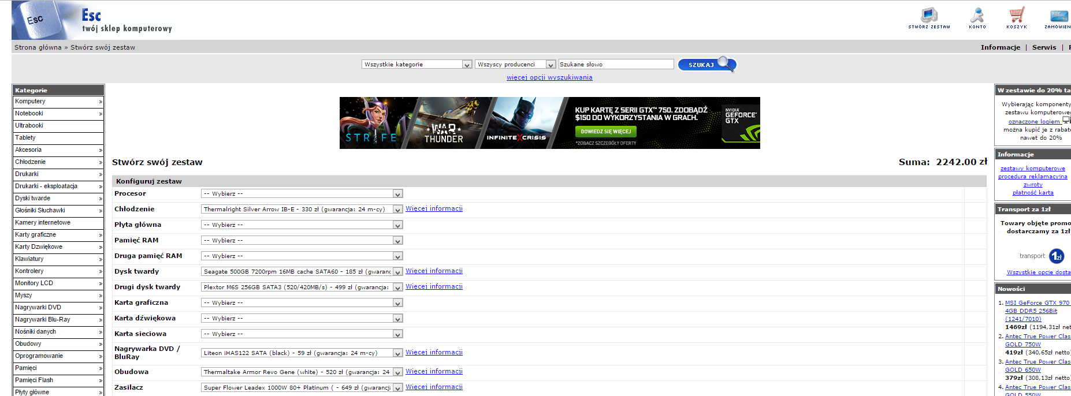Open procedura reklamacyjna link

point(1033,177)
